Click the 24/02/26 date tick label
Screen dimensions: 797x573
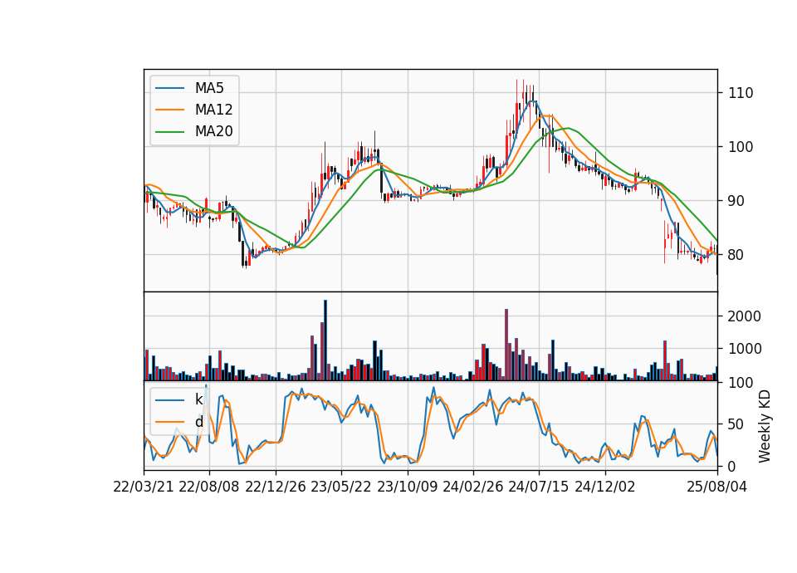click(x=473, y=487)
